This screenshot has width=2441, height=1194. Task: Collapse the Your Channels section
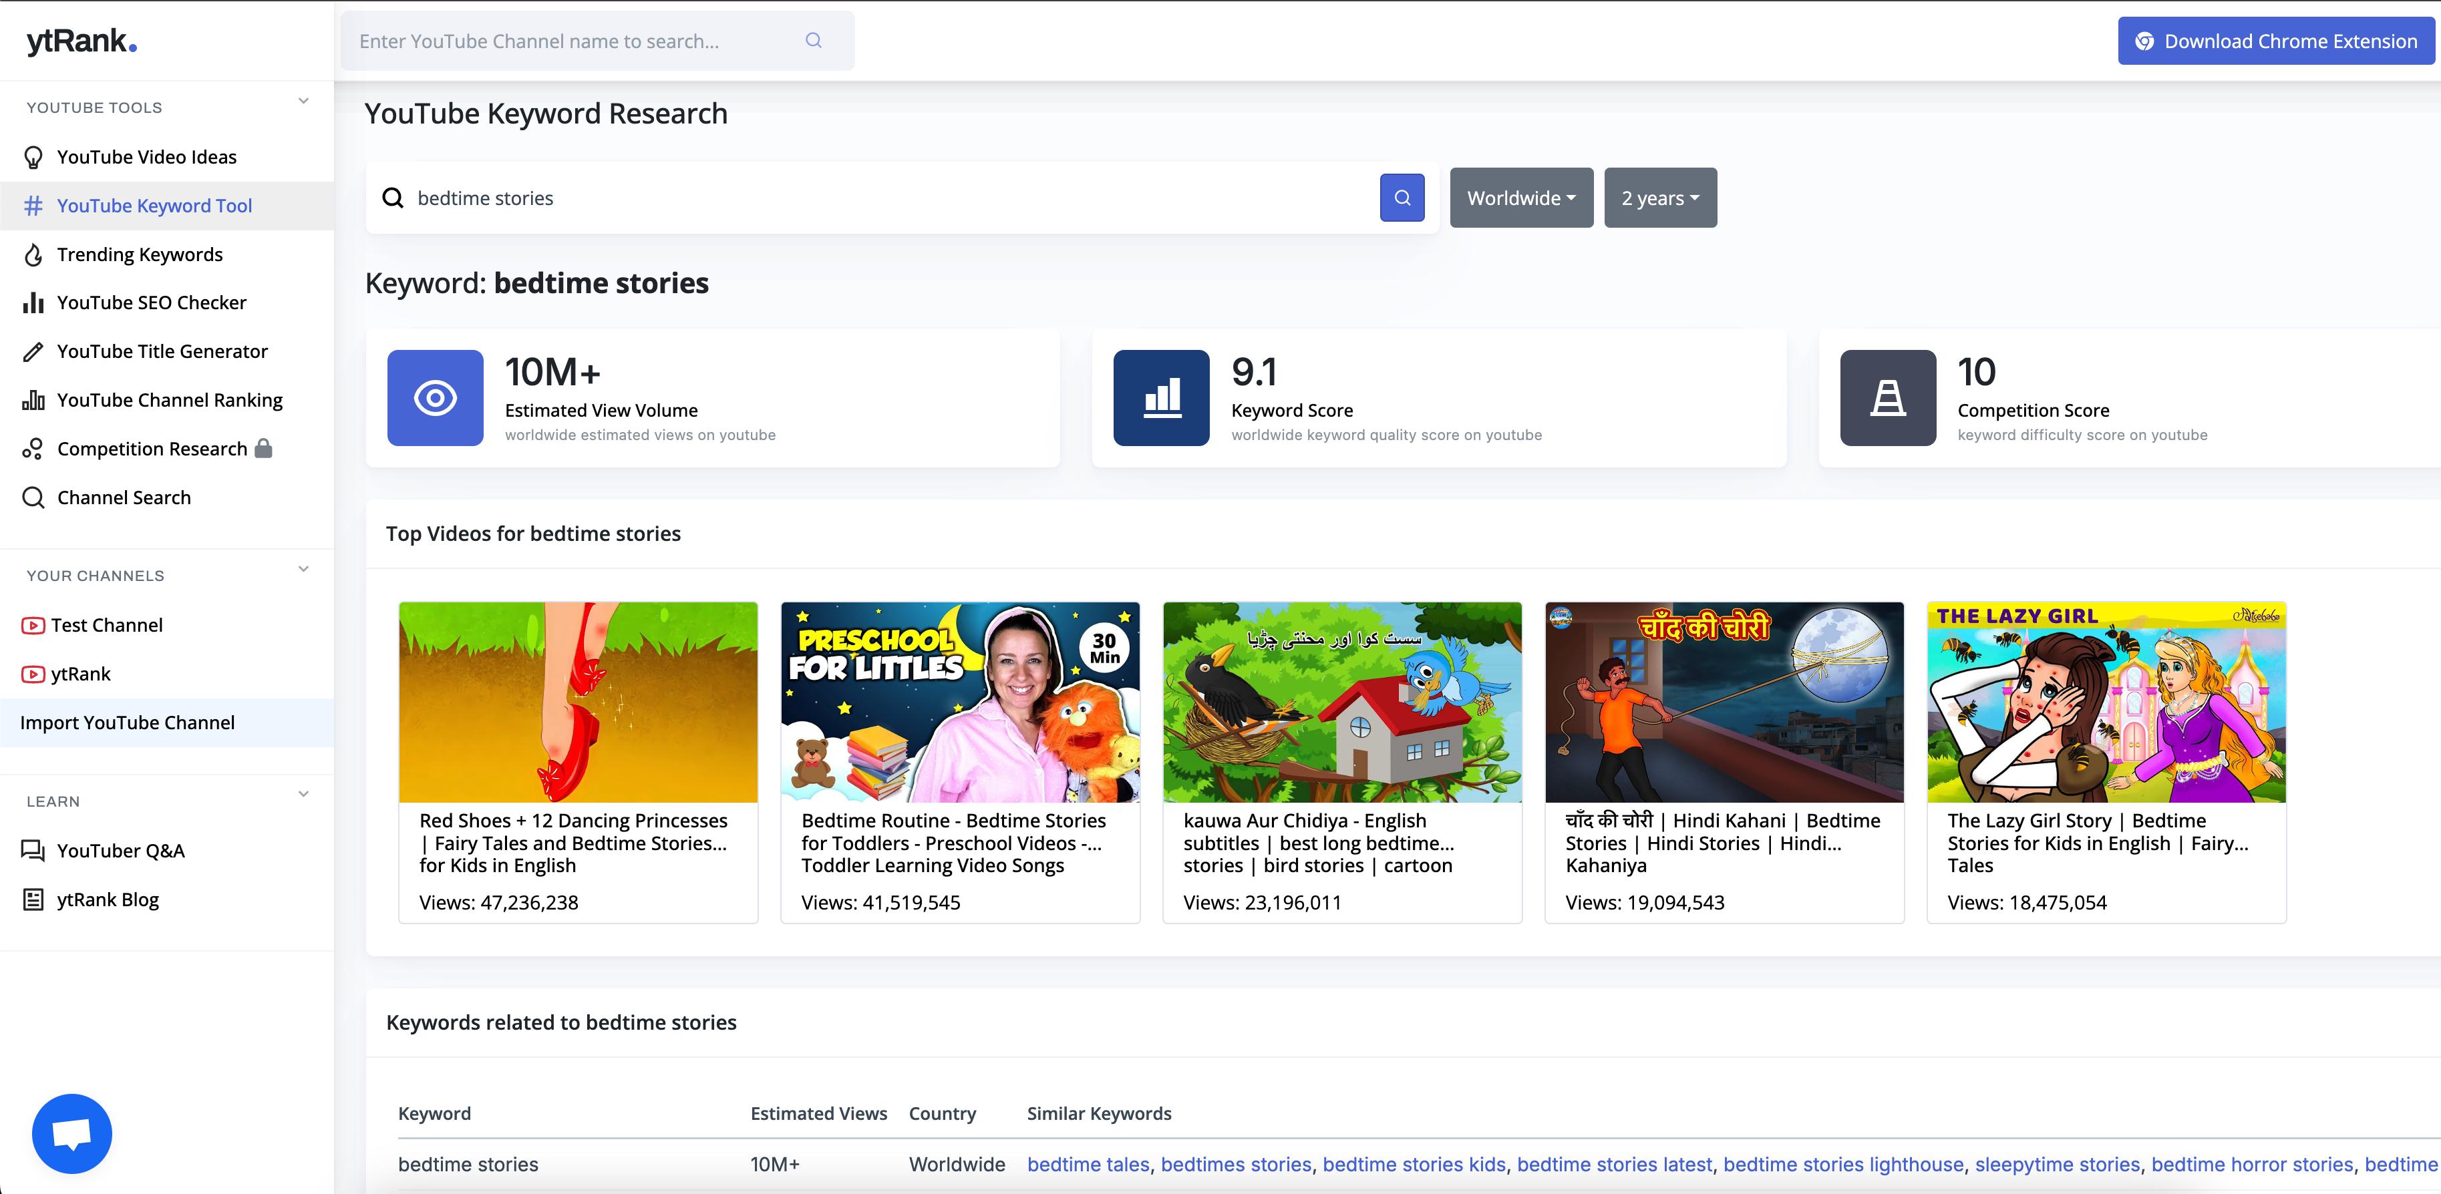[303, 569]
